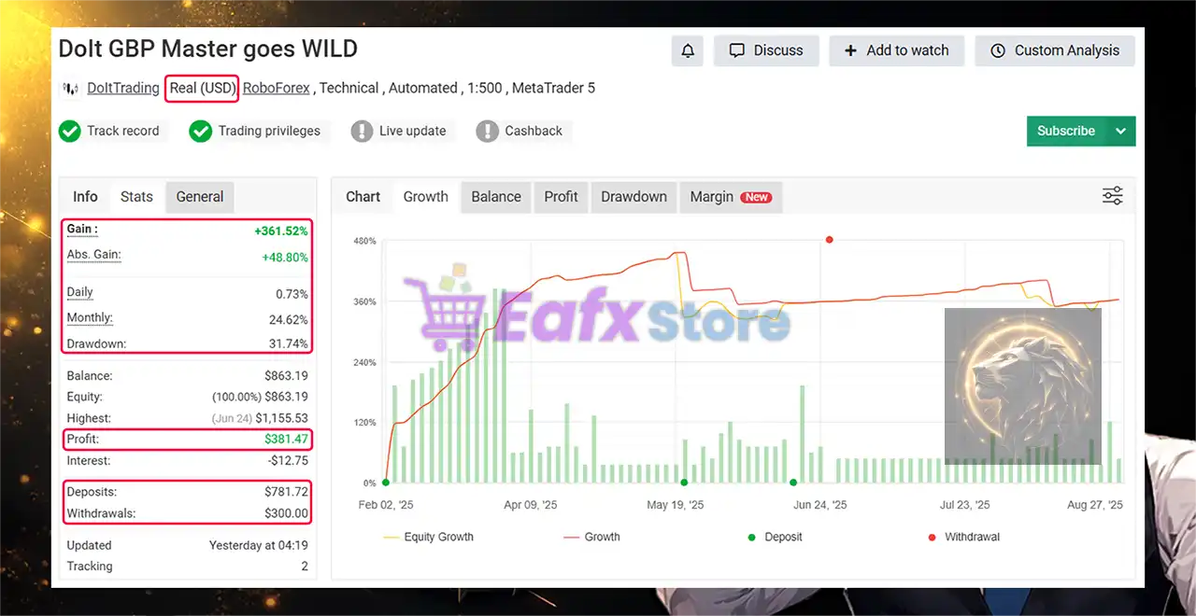1196x616 pixels.
Task: Select the Growth chart tab
Action: click(x=425, y=197)
